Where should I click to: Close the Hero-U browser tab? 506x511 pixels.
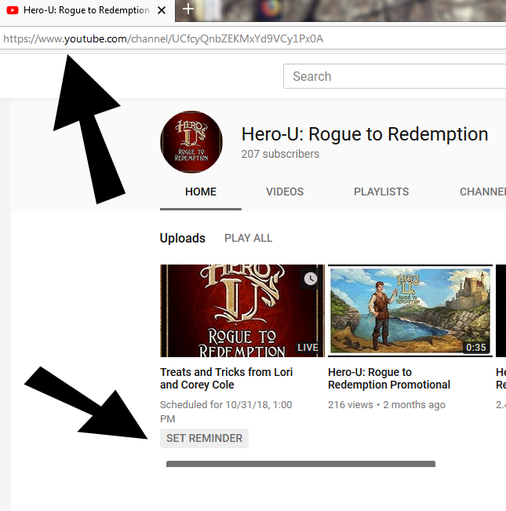162,10
